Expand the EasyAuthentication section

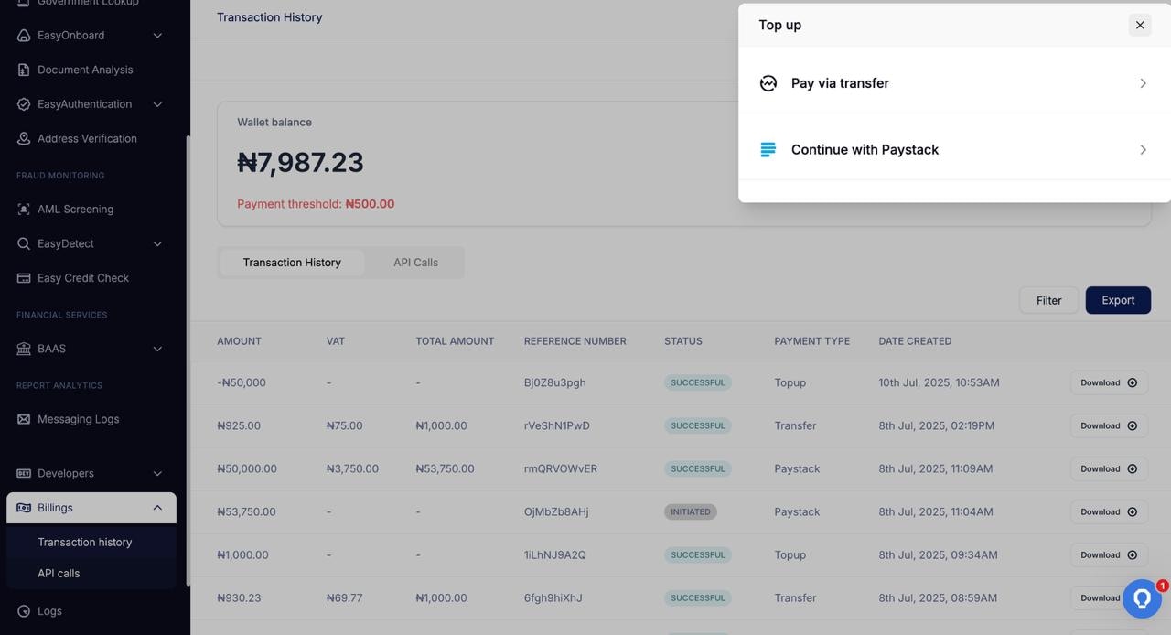tap(156, 103)
